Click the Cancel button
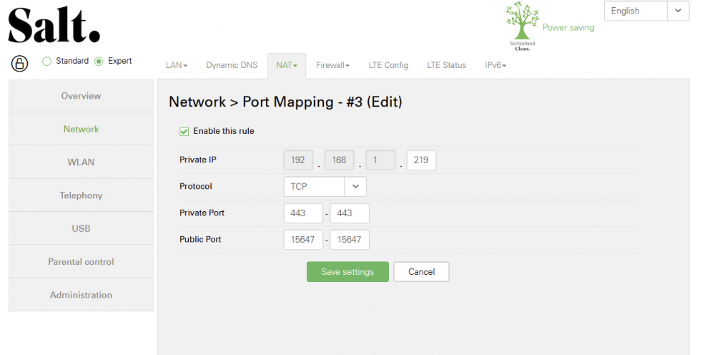 pyautogui.click(x=421, y=272)
